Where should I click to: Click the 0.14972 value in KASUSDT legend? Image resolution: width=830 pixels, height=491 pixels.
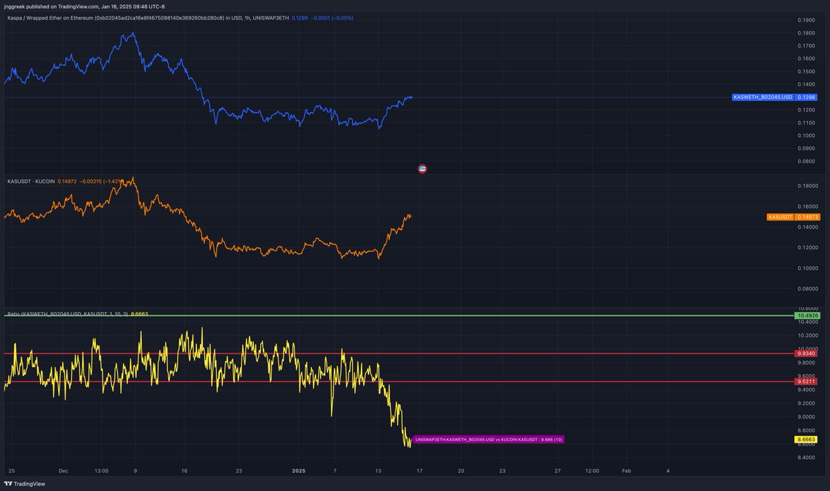tap(68, 181)
